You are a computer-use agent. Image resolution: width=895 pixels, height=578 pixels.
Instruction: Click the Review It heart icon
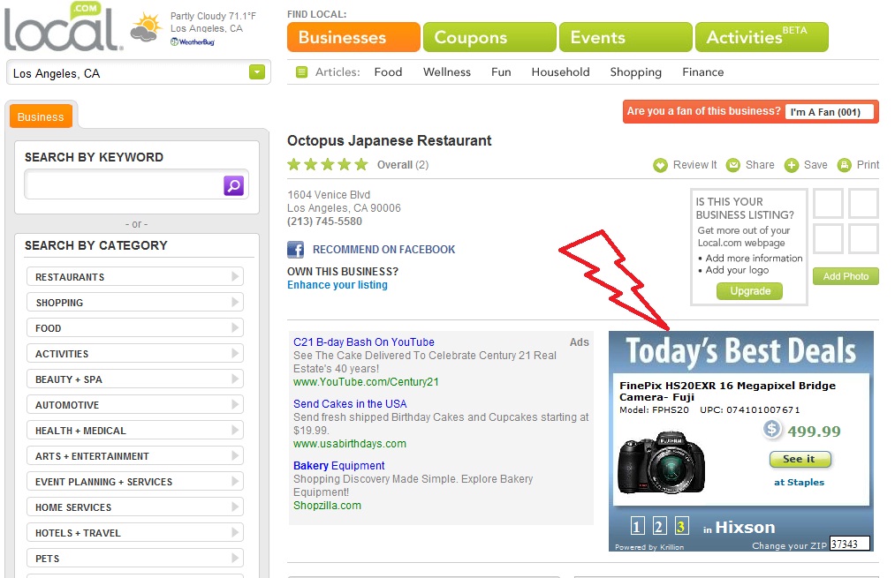click(660, 165)
